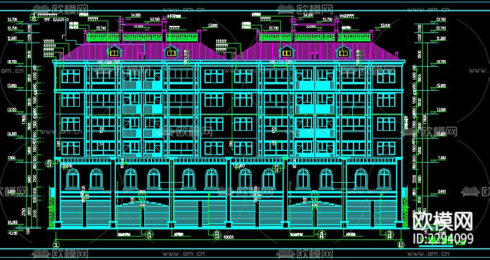
Task: Select the 3.600 elevation label in right column
Action: coord(442,191)
